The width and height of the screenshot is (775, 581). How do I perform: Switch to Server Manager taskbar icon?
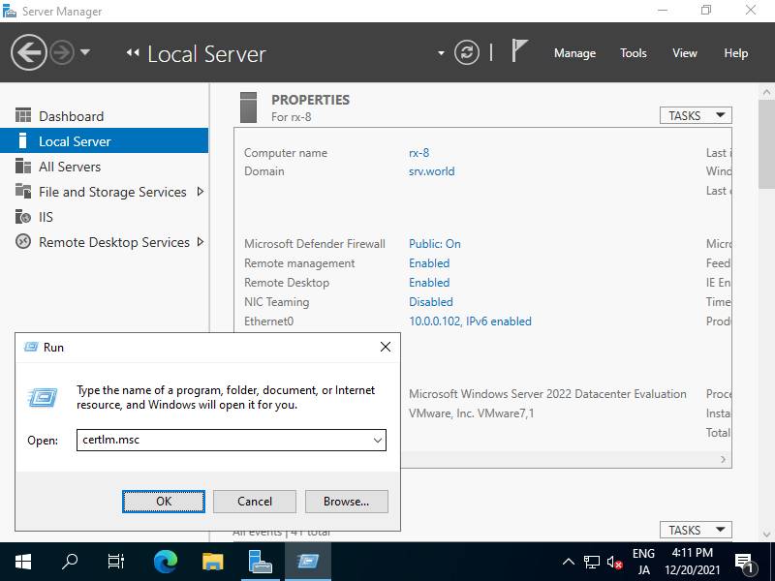(x=260, y=562)
